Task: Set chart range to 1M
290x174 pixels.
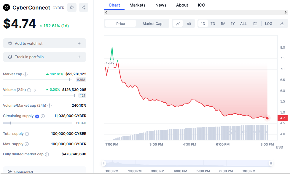Action: [223, 24]
